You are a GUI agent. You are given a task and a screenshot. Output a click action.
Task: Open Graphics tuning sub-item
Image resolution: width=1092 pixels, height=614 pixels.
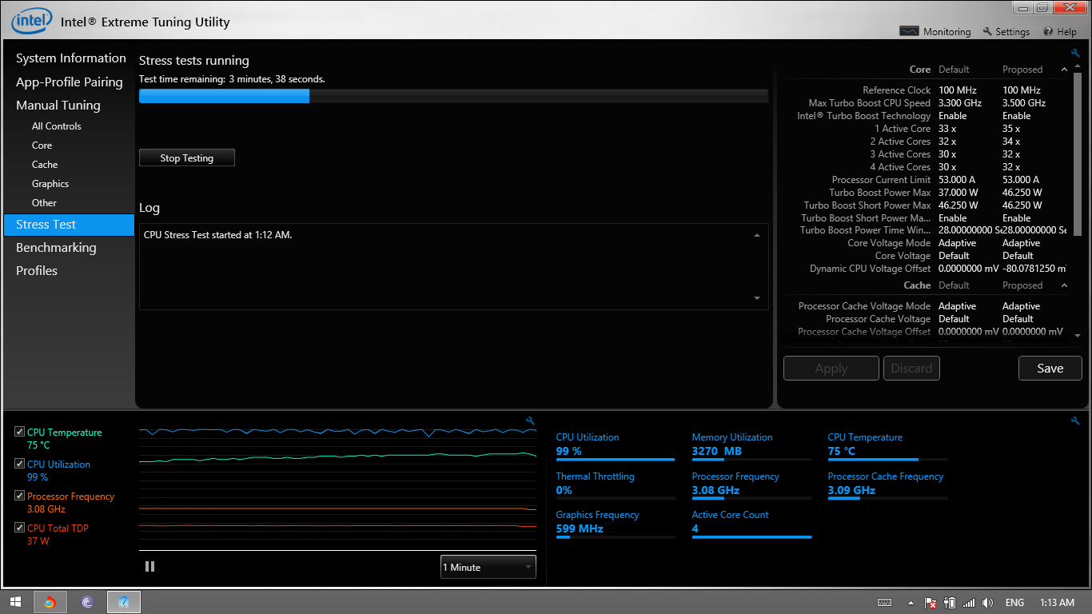[x=50, y=184]
